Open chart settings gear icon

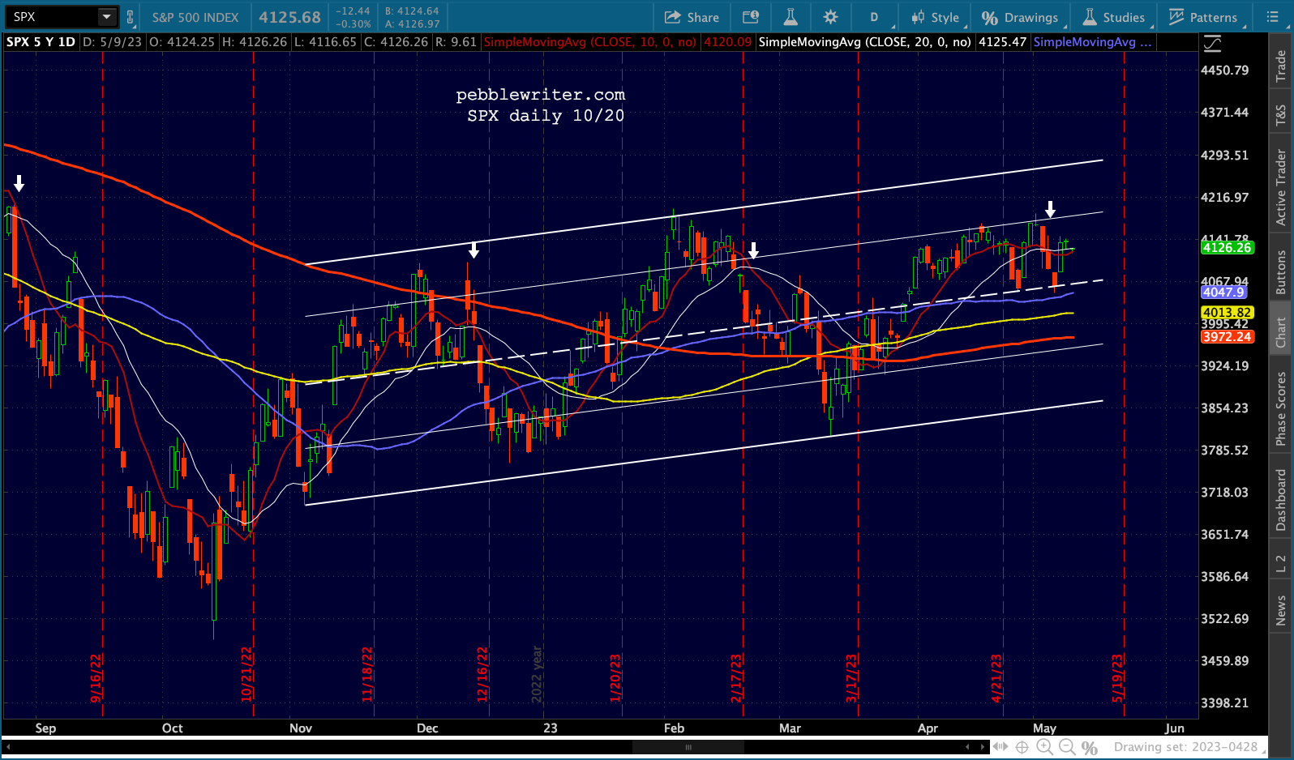830,17
